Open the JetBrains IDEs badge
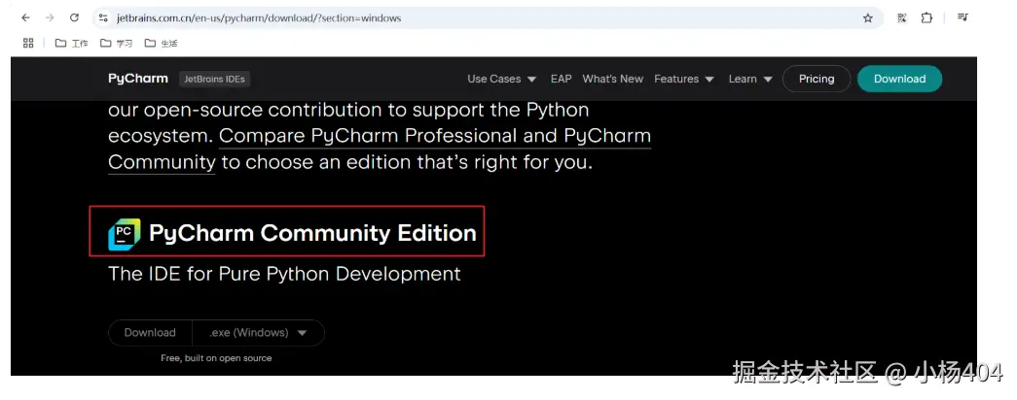The image size is (1017, 400). pyautogui.click(x=214, y=79)
